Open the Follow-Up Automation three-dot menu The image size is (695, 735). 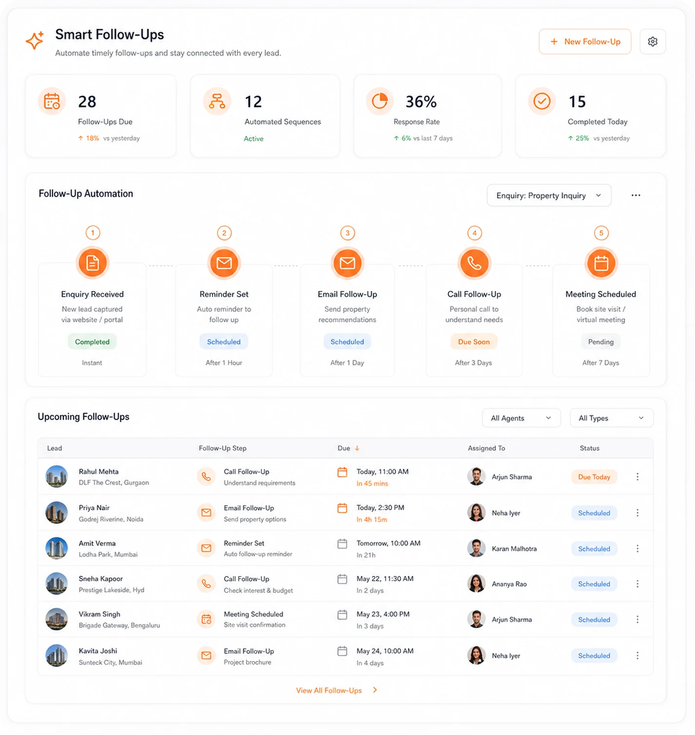(x=636, y=195)
